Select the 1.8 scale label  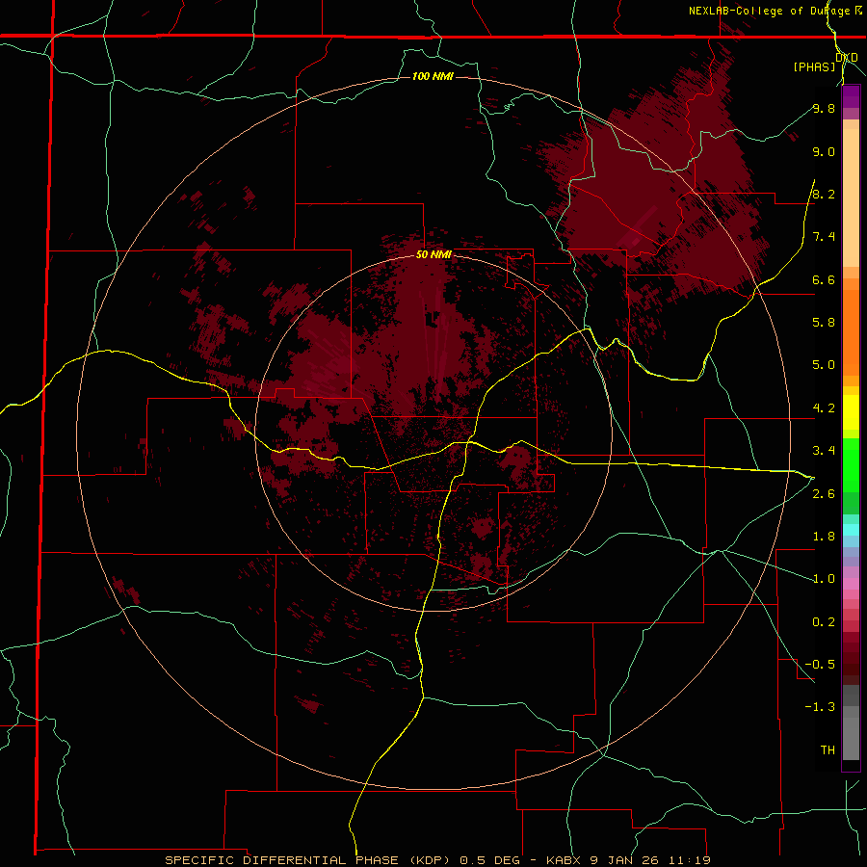pos(824,537)
